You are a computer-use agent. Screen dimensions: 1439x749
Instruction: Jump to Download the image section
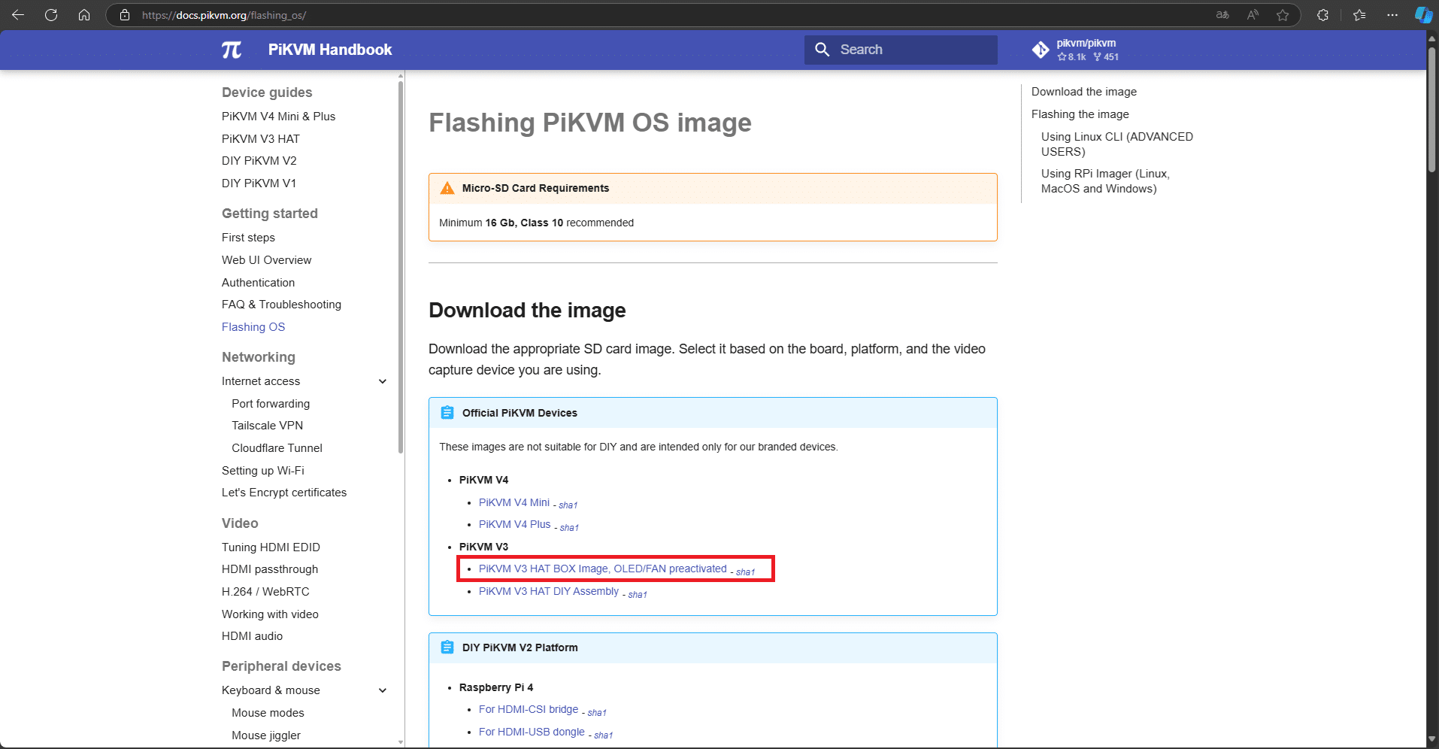tap(1084, 92)
